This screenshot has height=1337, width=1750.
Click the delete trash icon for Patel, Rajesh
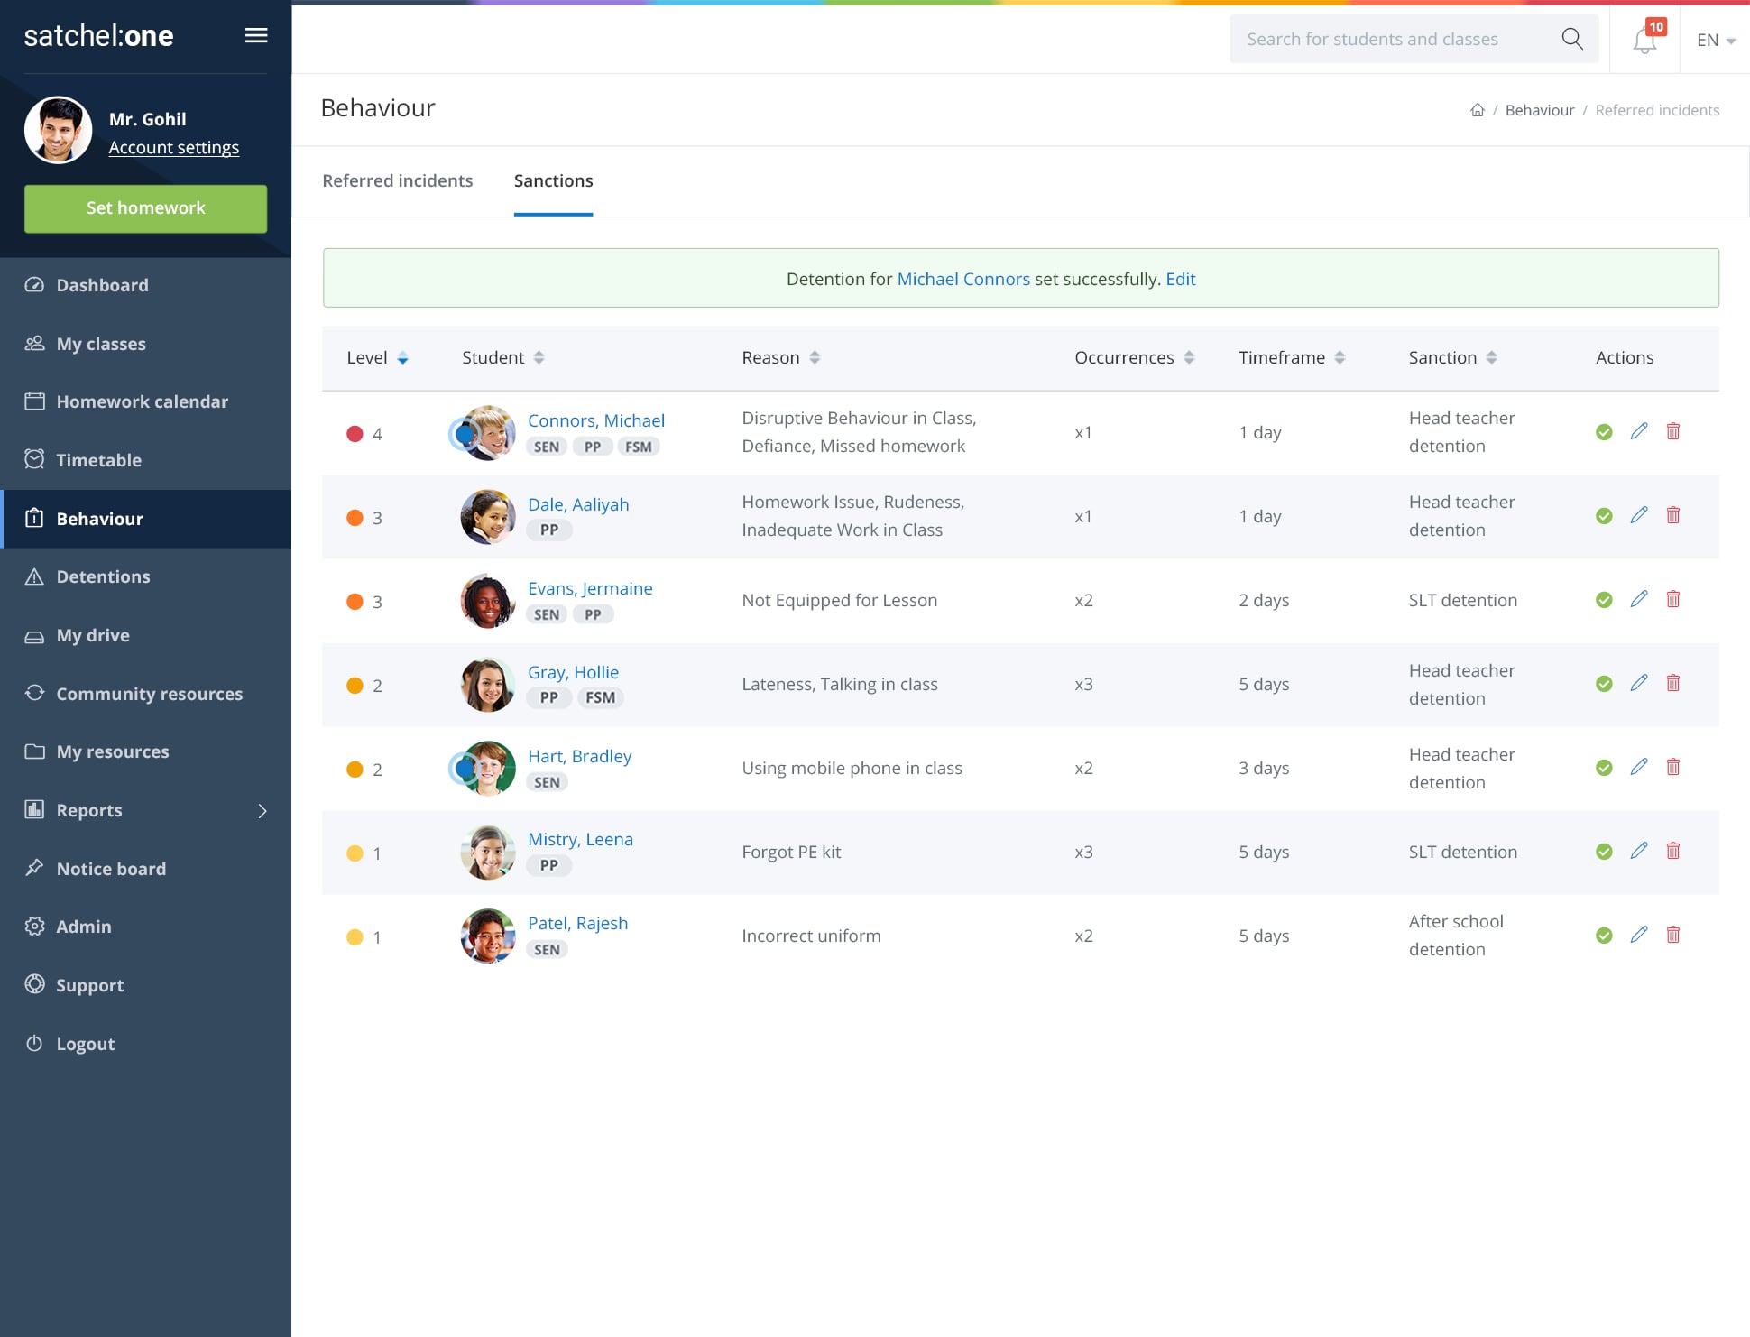tap(1672, 936)
